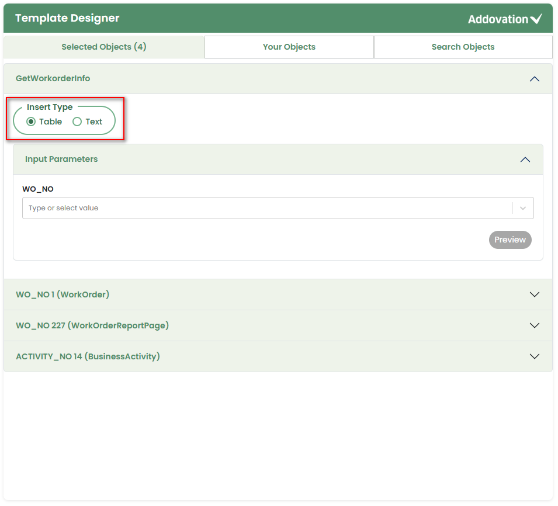Switch to the Selected Objects (4) tab
558x506 pixels.
pos(104,47)
